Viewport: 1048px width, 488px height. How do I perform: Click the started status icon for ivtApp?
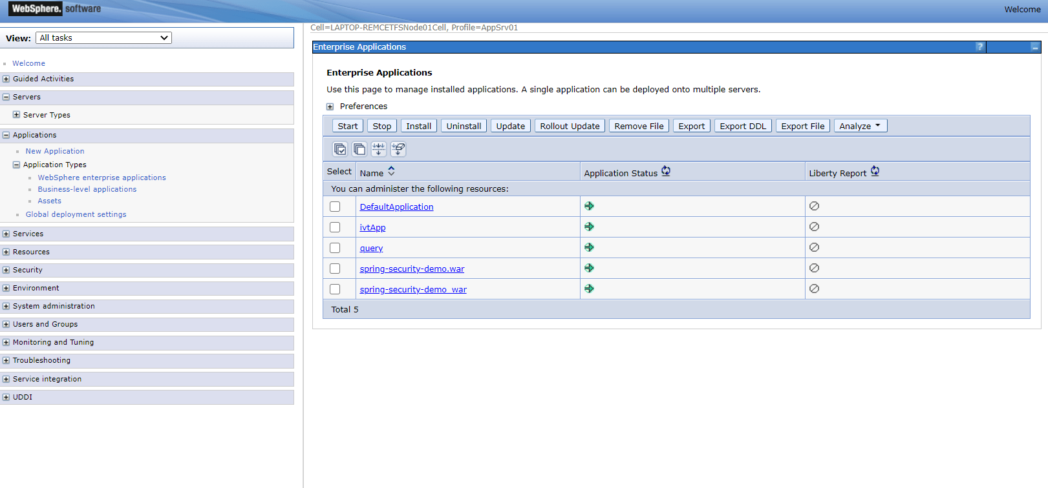click(589, 227)
